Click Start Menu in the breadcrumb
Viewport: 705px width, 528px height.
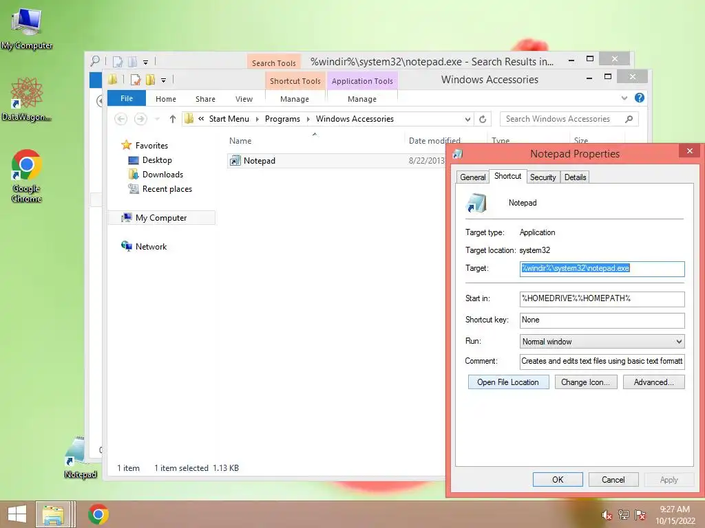pos(229,119)
